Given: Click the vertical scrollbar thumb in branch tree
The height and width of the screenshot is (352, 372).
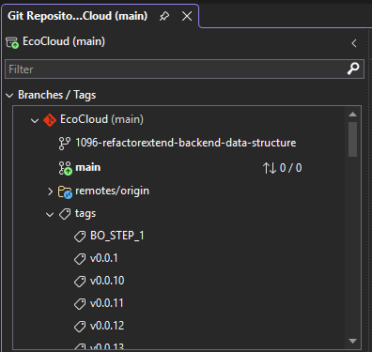Looking at the screenshot, I should tap(353, 139).
